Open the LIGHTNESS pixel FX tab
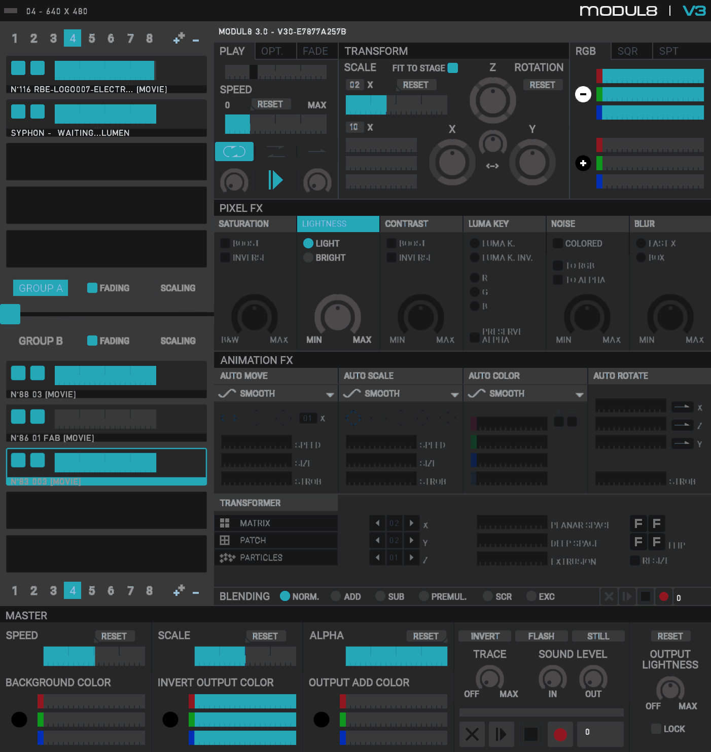This screenshot has height=752, width=711. (338, 224)
